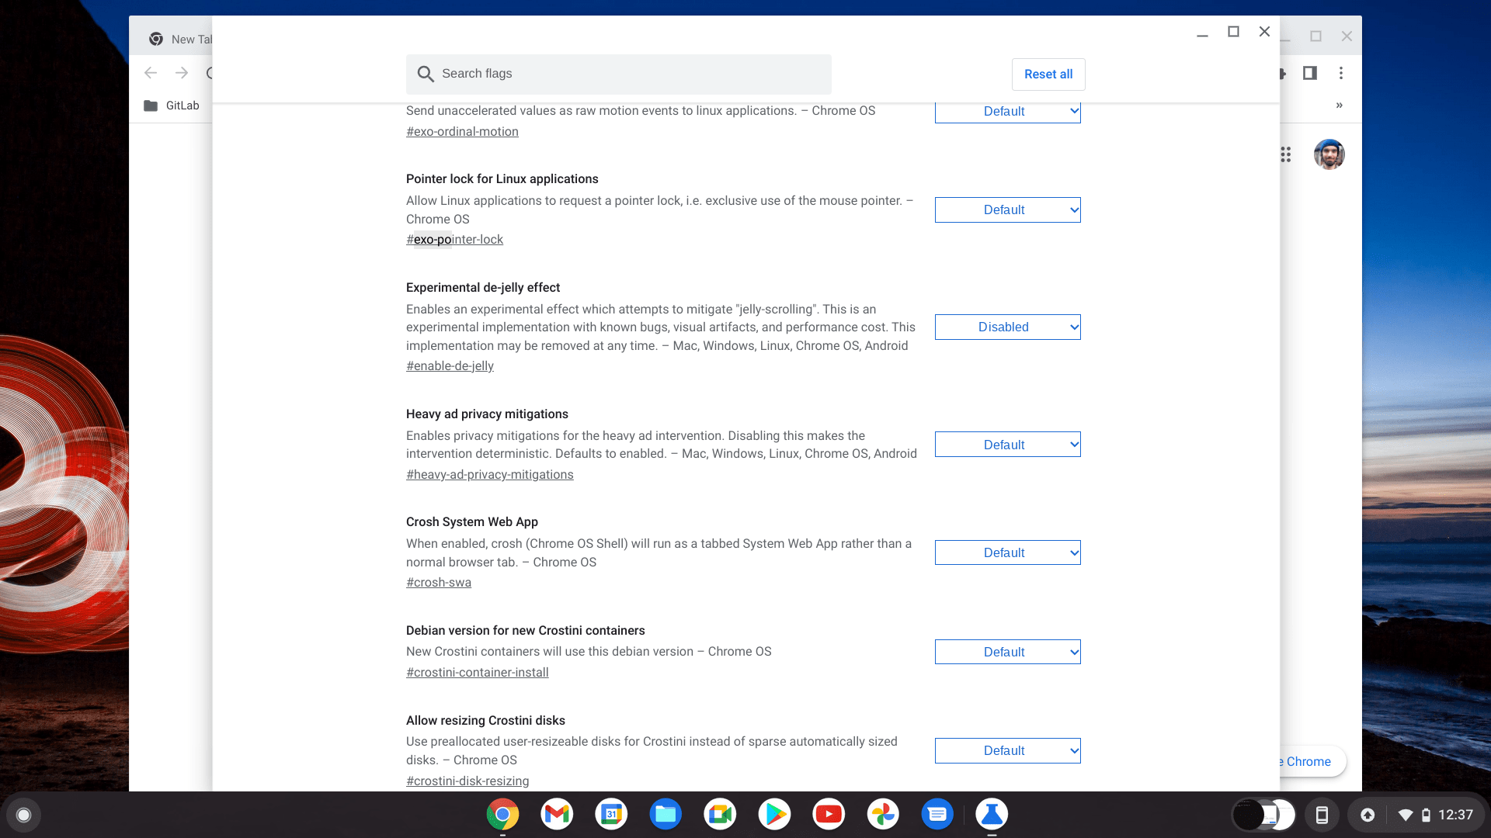Click the Heavy ad privacy mitigations heading
The image size is (1491, 838).
click(x=487, y=414)
